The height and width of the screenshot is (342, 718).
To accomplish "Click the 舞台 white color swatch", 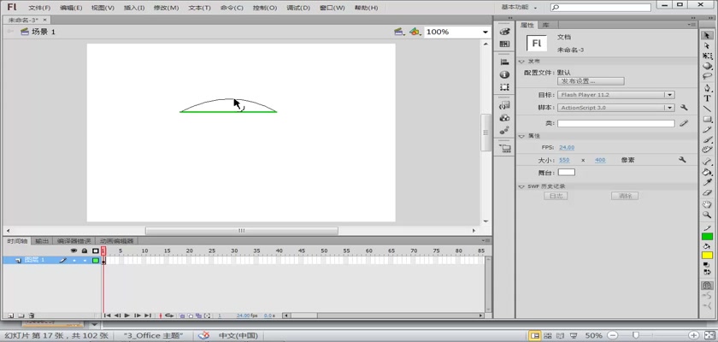I will coord(567,172).
